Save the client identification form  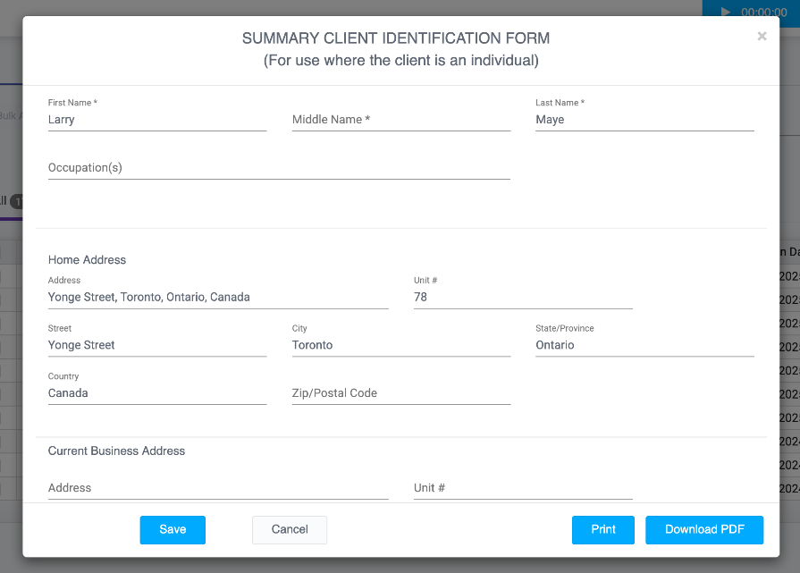[x=173, y=529]
